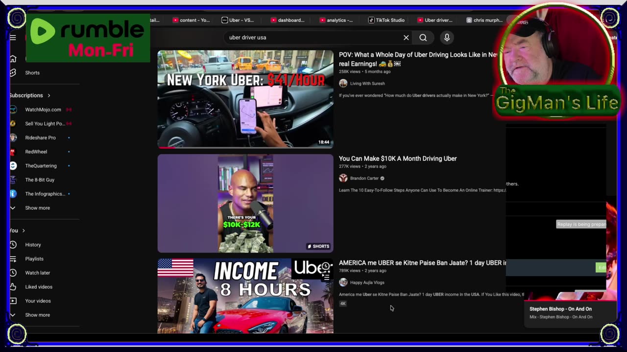Image resolution: width=627 pixels, height=352 pixels.
Task: Open 'POV: What a Whole Day of Uber Driving' title
Action: coord(418,59)
